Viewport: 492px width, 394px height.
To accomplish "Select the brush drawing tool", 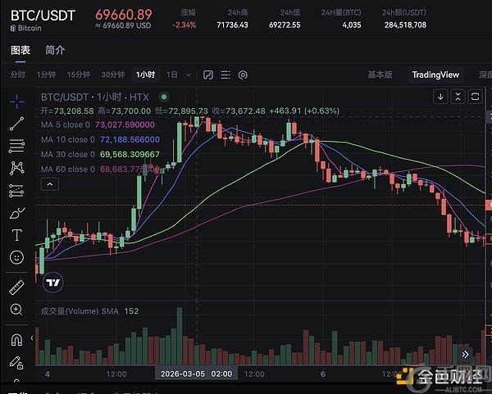I will coord(16,213).
